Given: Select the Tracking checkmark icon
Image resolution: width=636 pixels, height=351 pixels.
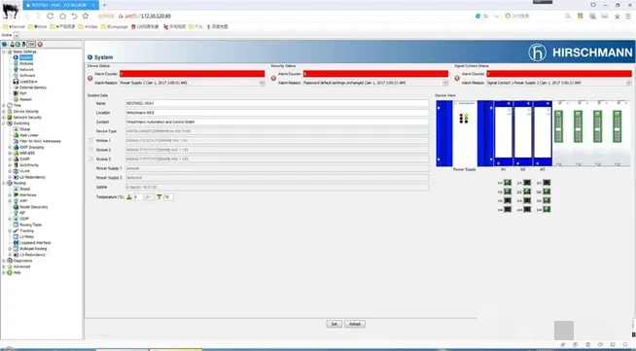Looking at the screenshot, I should tap(16, 230).
